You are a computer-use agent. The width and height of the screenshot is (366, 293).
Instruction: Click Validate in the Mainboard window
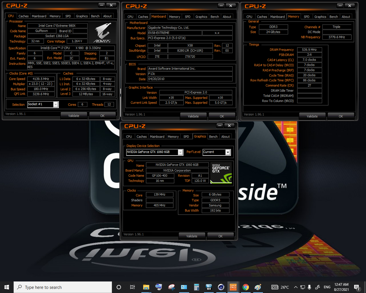click(193, 116)
